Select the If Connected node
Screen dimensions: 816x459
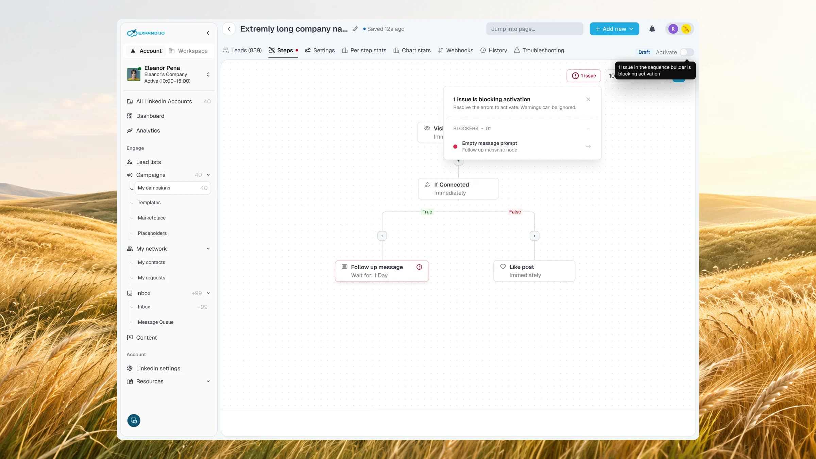pos(458,189)
